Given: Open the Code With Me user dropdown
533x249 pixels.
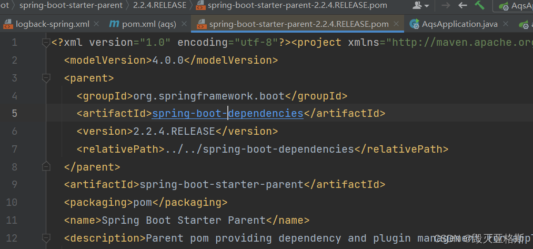Looking at the screenshot, I should 420,5.
